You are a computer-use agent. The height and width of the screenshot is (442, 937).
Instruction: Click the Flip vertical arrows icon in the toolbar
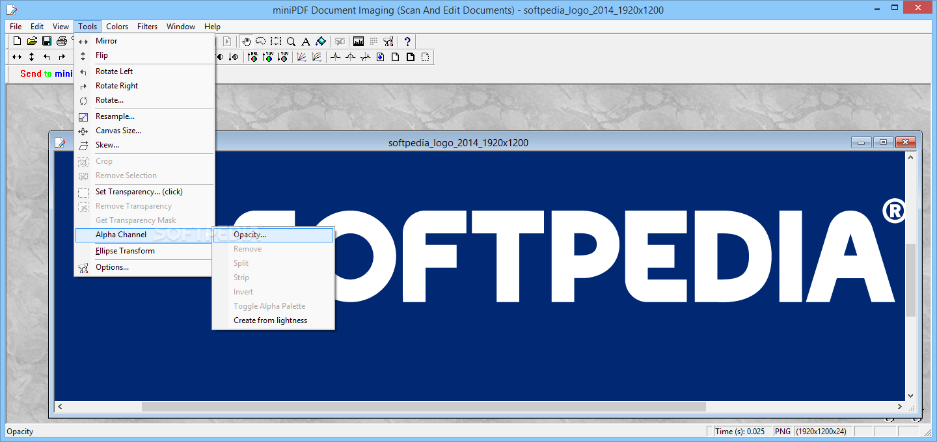pyautogui.click(x=32, y=57)
